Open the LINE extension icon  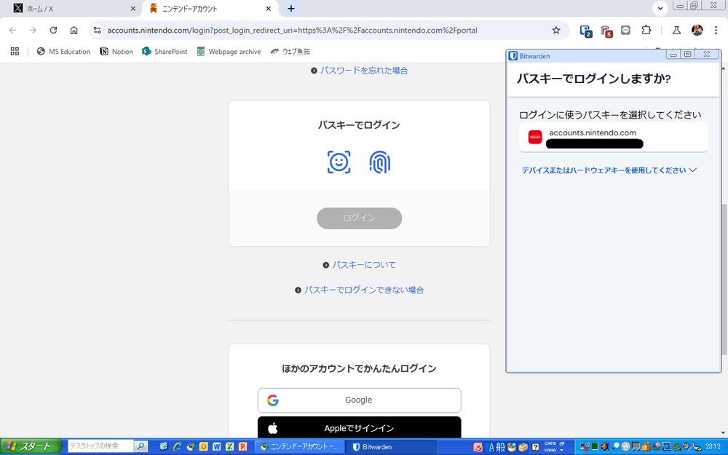[626, 30]
